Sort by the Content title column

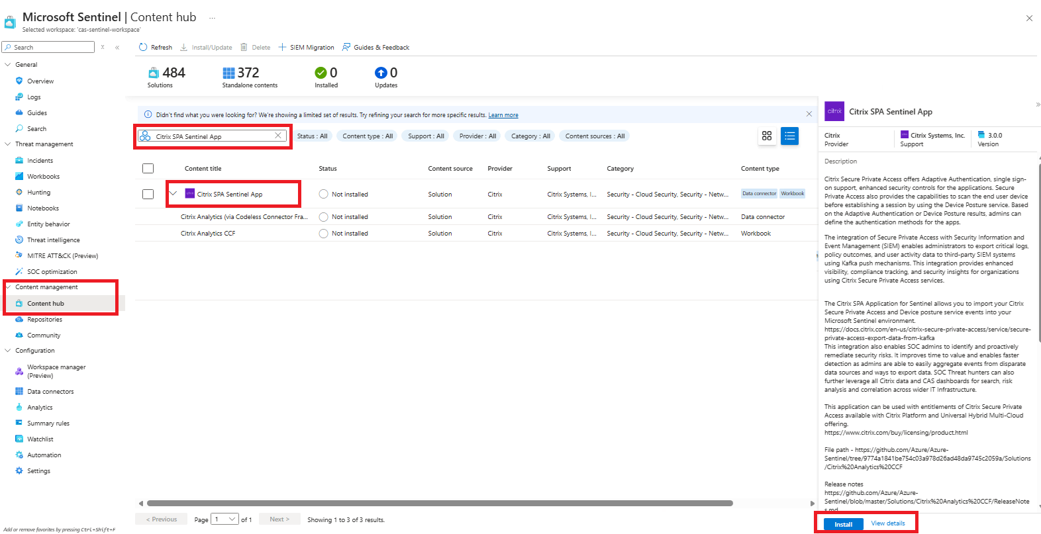[x=203, y=169]
